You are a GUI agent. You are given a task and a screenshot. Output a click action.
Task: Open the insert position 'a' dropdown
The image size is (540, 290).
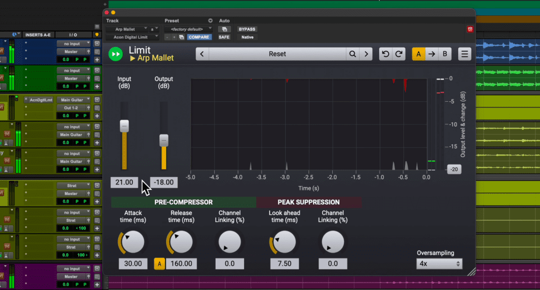[154, 30]
